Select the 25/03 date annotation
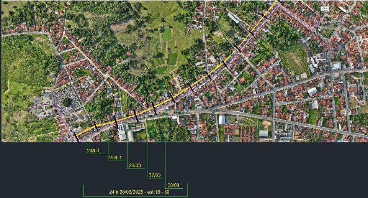 (115, 158)
